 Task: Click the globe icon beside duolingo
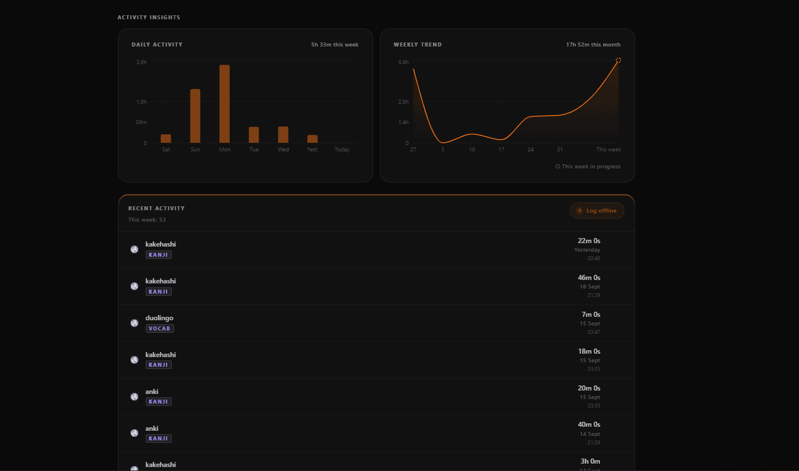[134, 323]
